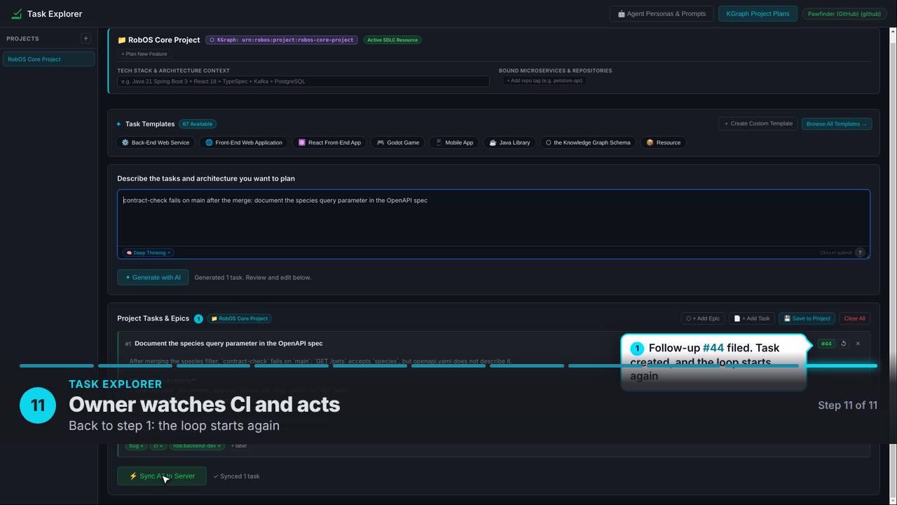Image resolution: width=897 pixels, height=505 pixels.
Task: Click Plan New Feature
Action: point(144,54)
